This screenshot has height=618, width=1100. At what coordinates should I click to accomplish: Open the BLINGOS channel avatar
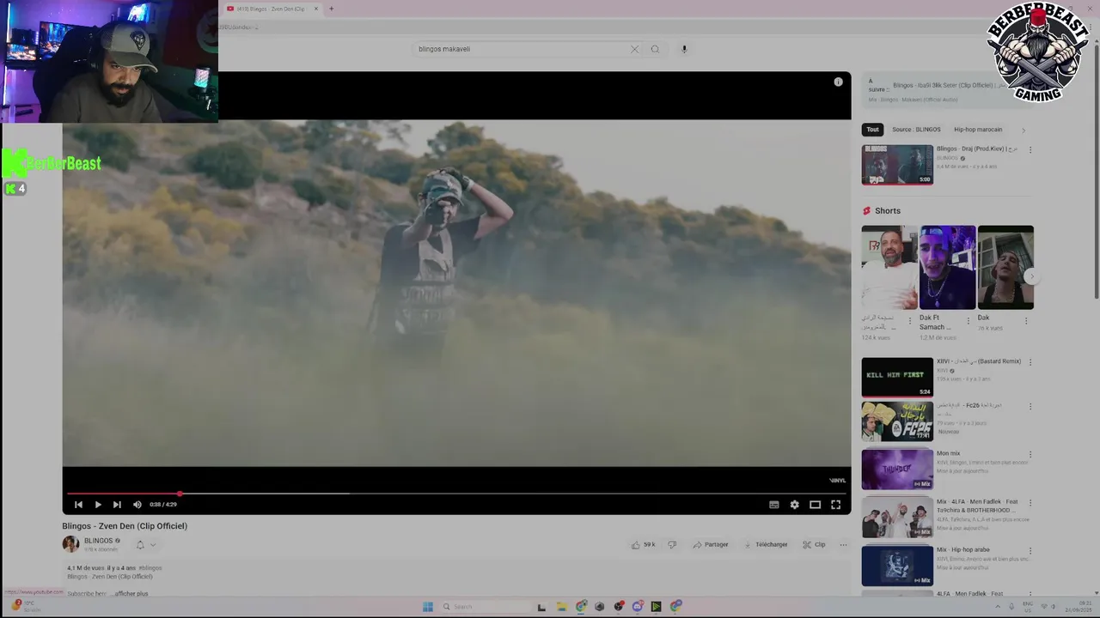point(70,544)
